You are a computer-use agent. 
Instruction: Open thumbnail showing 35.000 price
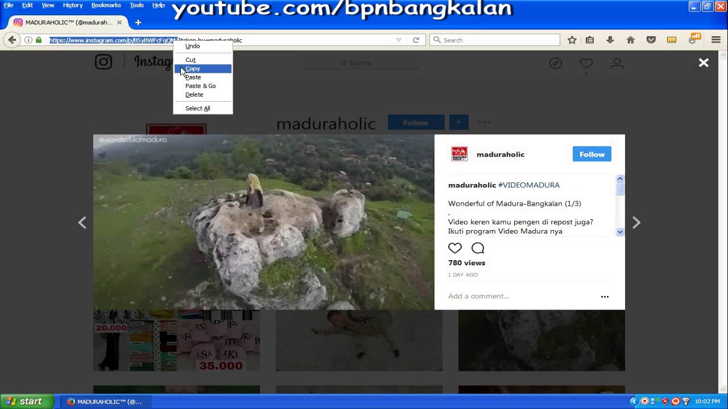(x=176, y=340)
